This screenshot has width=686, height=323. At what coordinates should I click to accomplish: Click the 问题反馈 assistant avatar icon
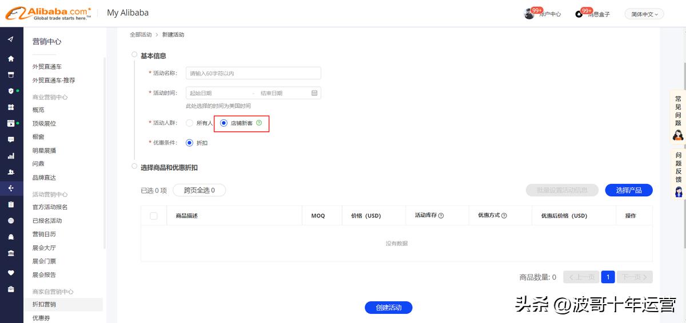[x=679, y=192]
